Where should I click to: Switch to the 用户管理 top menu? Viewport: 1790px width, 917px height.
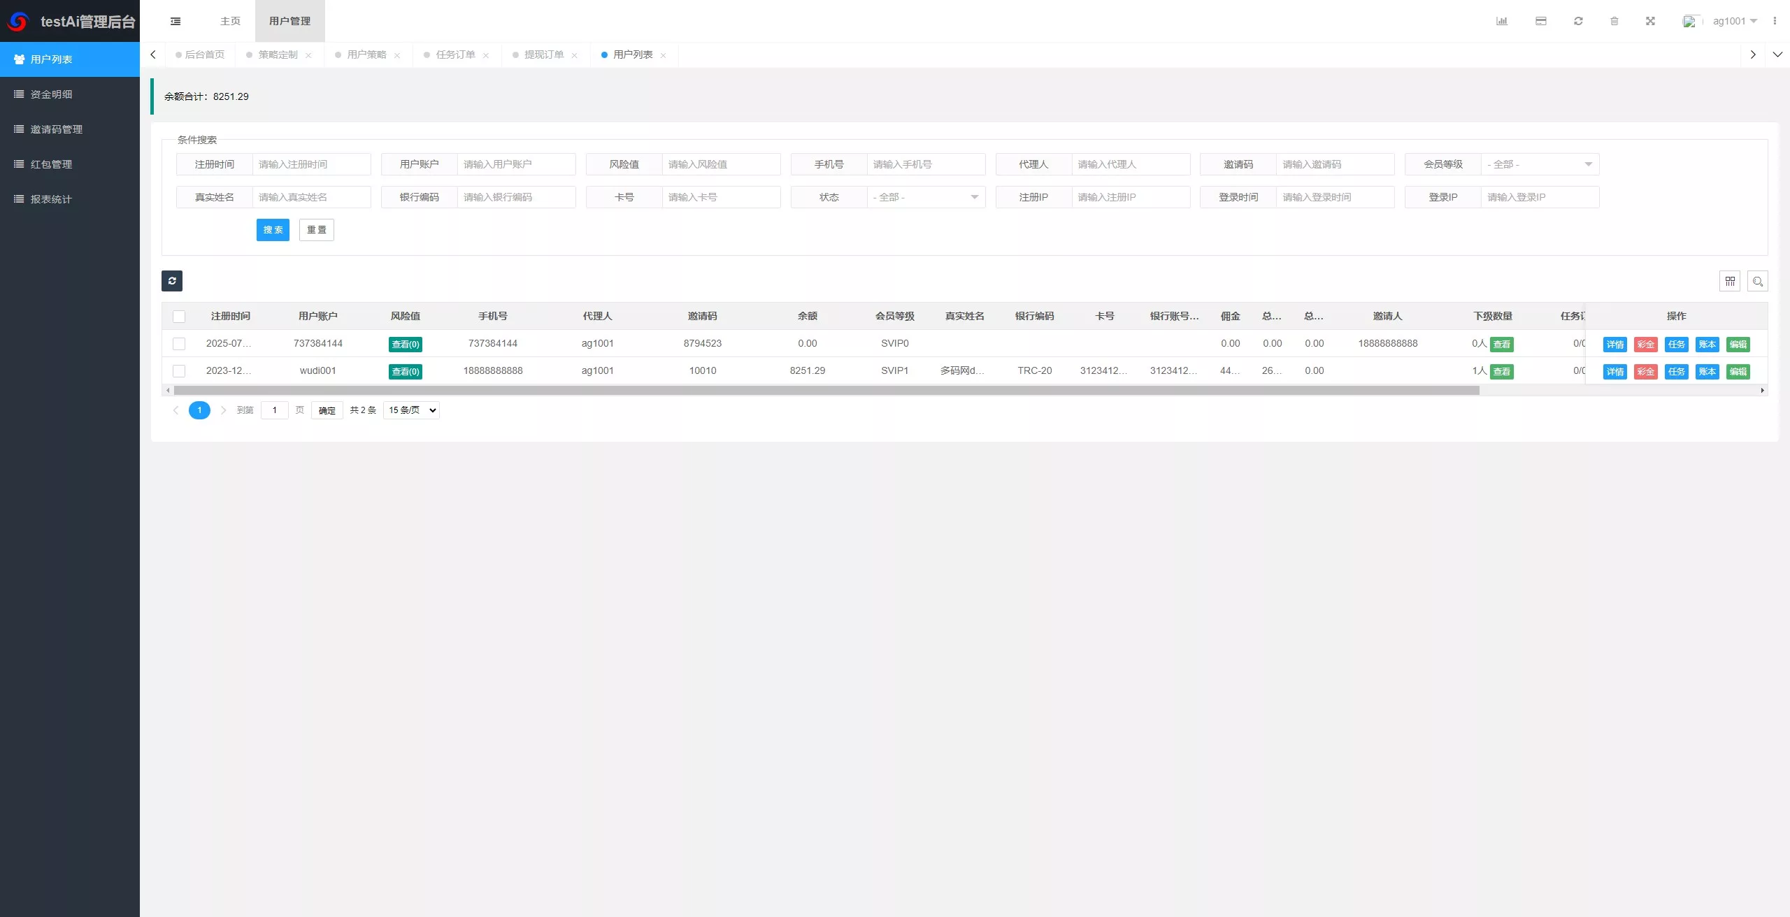[x=289, y=21]
